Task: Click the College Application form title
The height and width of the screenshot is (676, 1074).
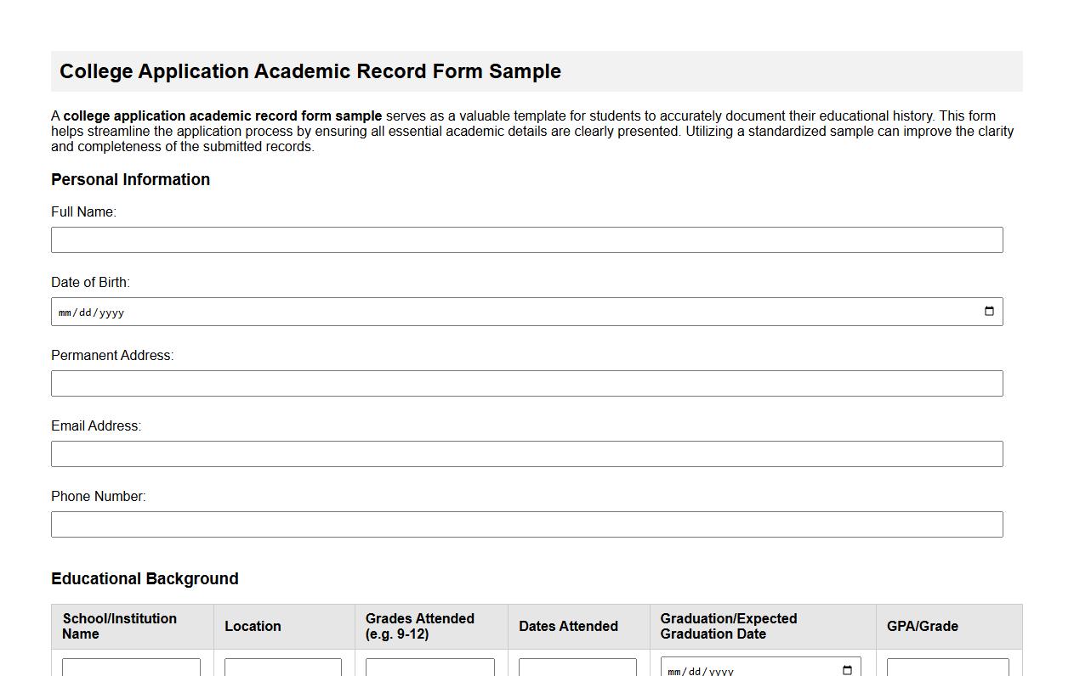Action: (310, 71)
